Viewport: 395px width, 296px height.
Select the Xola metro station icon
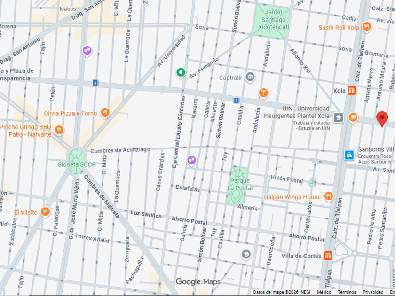[351, 90]
